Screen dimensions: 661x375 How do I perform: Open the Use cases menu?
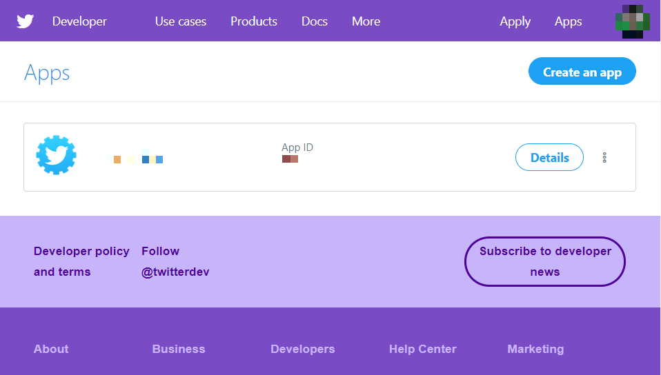(x=181, y=21)
